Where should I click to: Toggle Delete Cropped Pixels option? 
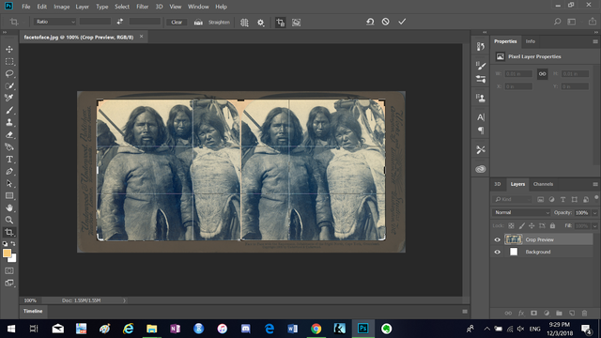pos(280,23)
